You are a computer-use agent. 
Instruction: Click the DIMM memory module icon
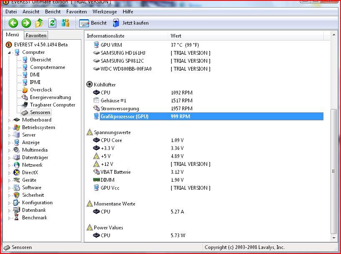96,180
